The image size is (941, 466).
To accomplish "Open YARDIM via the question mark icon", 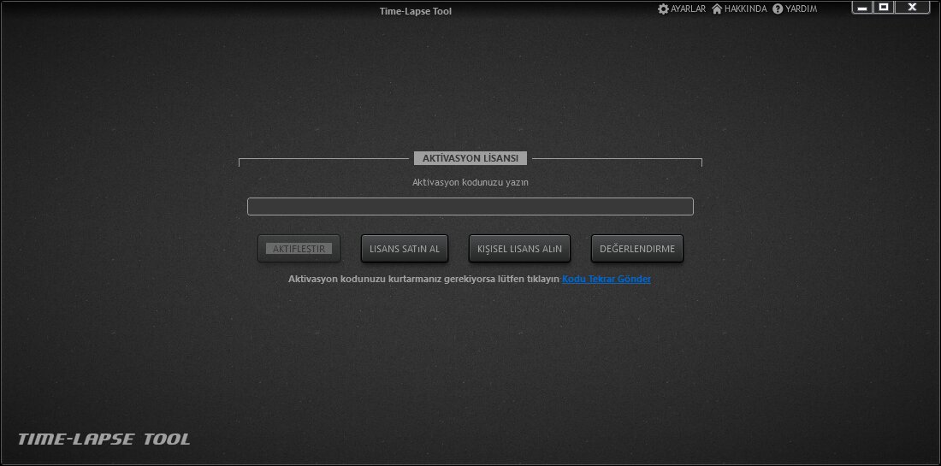I will (x=778, y=9).
